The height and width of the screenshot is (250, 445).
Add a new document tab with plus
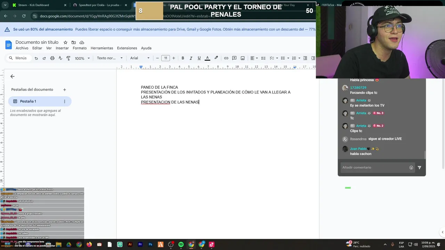coord(64,90)
